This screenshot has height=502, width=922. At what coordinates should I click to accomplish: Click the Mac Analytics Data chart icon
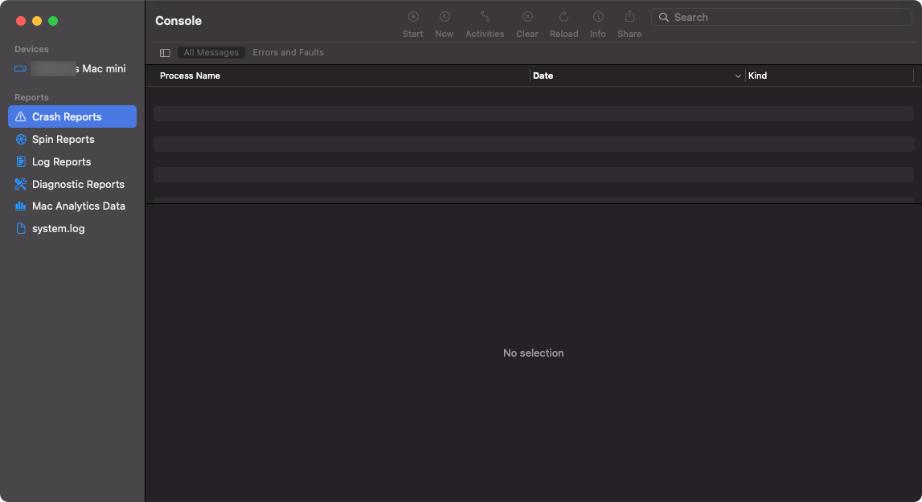21,206
